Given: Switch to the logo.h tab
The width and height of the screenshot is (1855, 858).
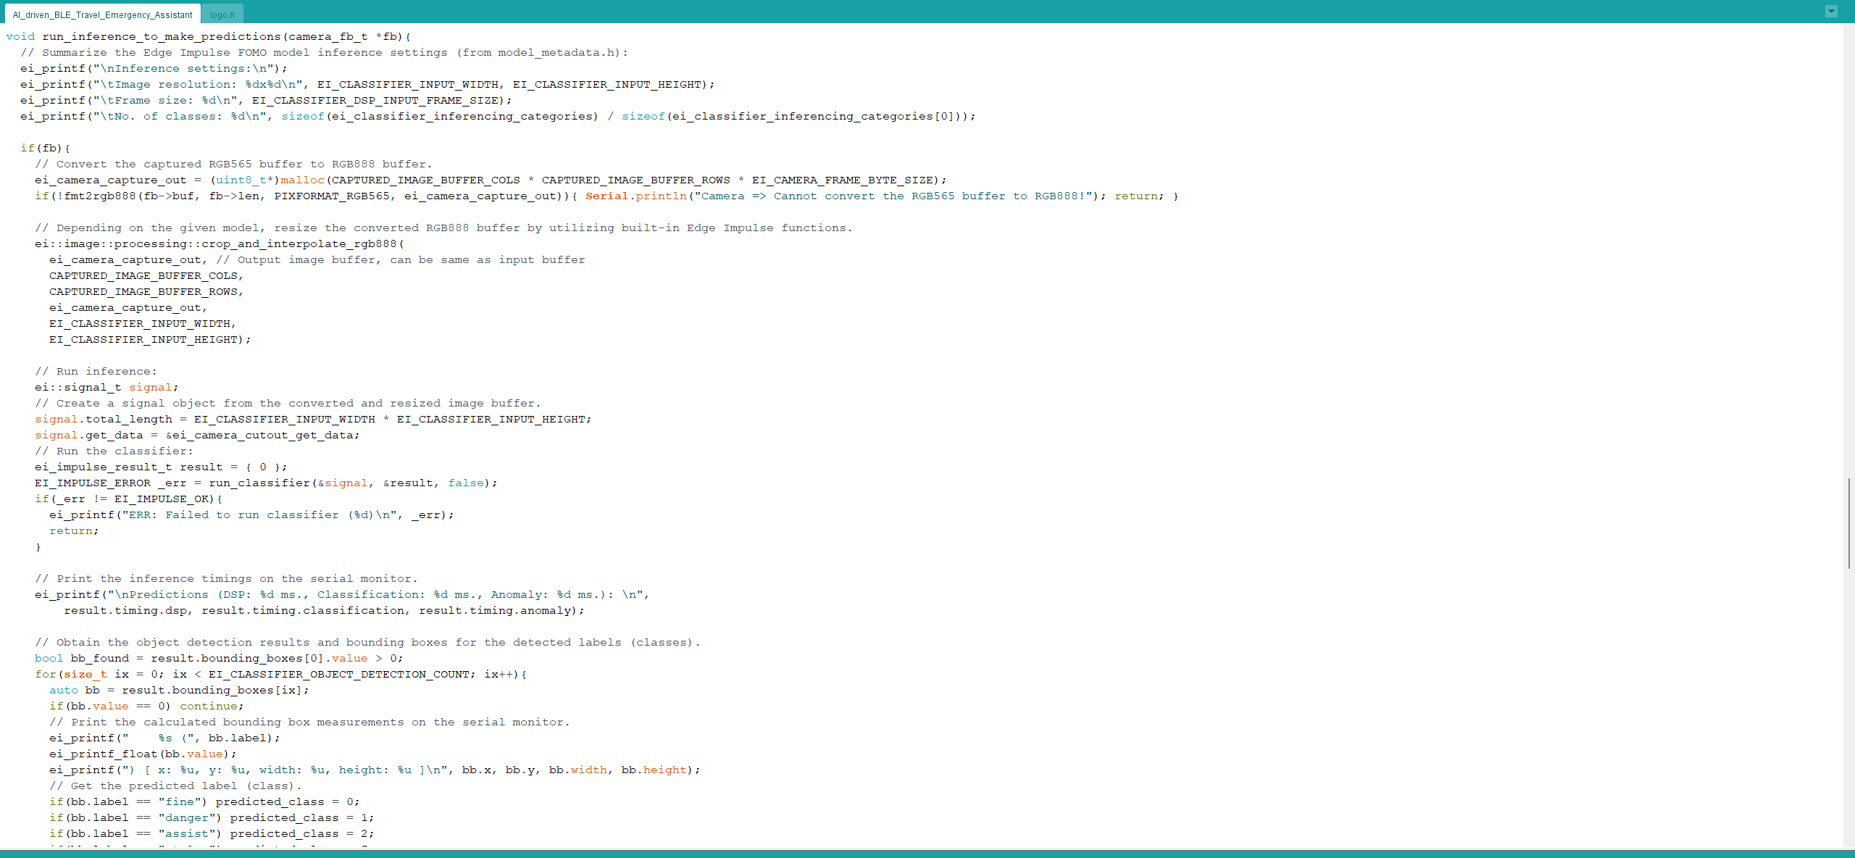Looking at the screenshot, I should [x=222, y=13].
